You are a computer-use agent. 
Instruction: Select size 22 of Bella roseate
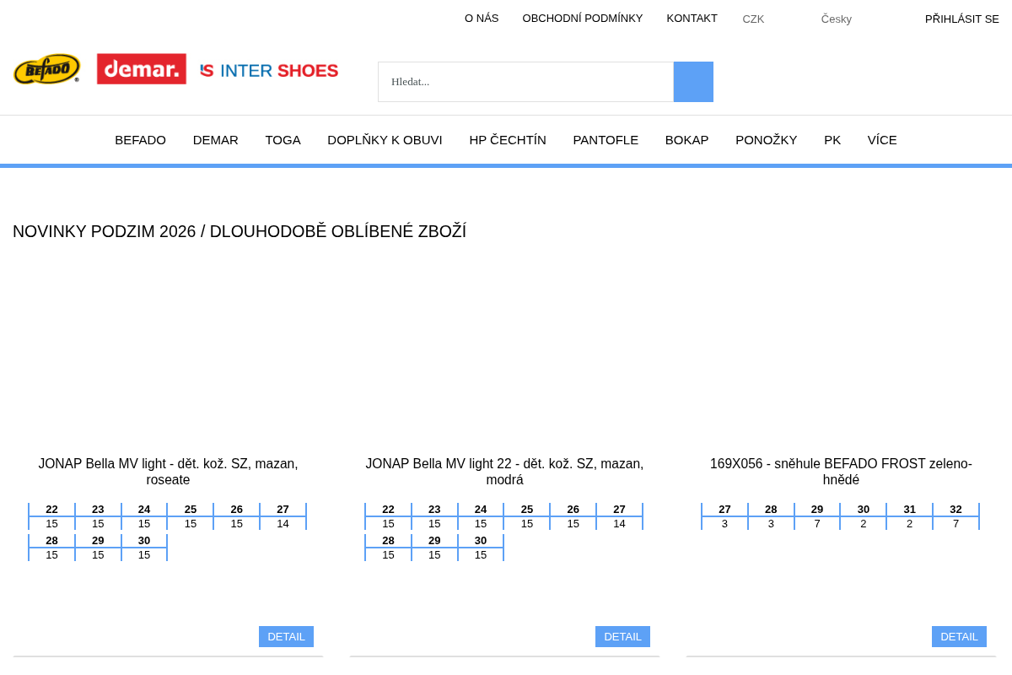point(51,510)
